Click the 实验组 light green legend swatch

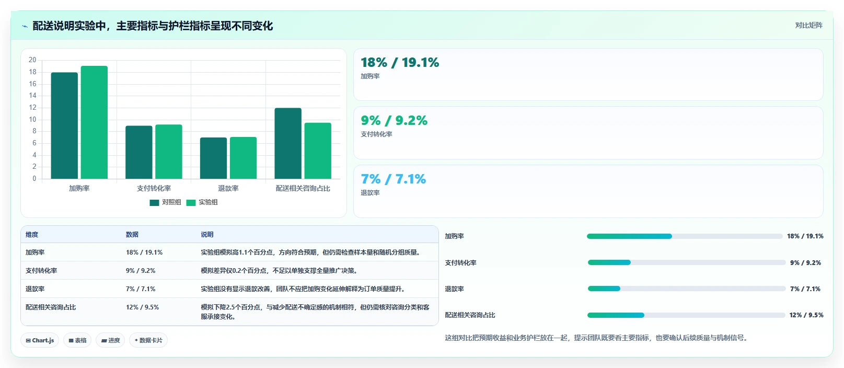tap(191, 203)
